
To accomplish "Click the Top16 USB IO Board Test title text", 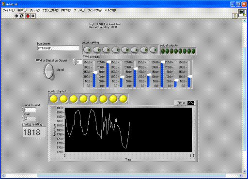I will click(x=105, y=24).
